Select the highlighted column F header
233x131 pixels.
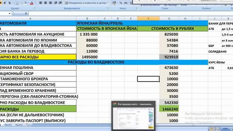click(x=149, y=19)
